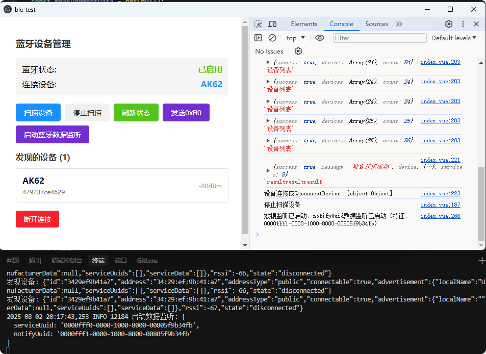Click the red 断开连接 button
Image resolution: width=486 pixels, height=354 pixels.
[38, 219]
